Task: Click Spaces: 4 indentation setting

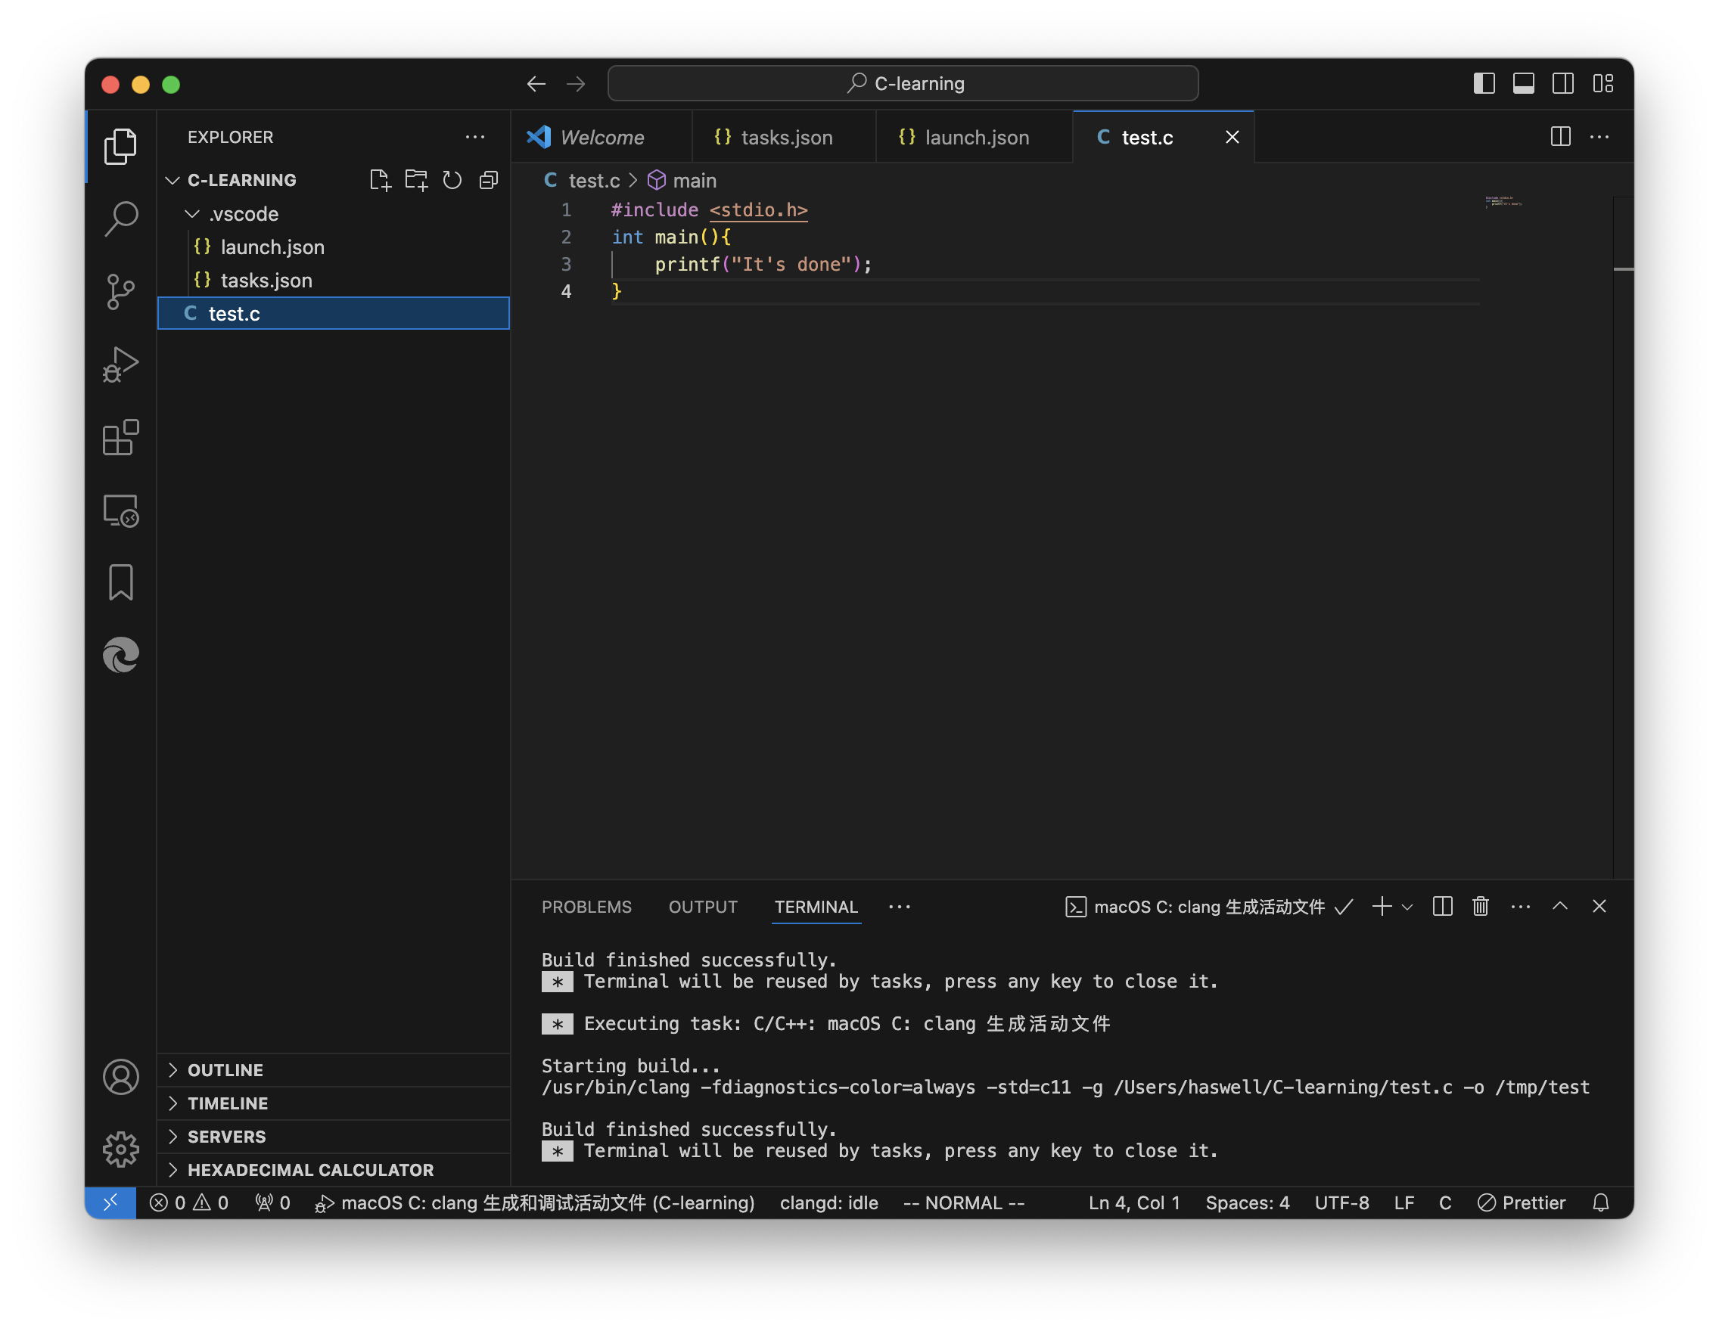Action: (x=1247, y=1202)
